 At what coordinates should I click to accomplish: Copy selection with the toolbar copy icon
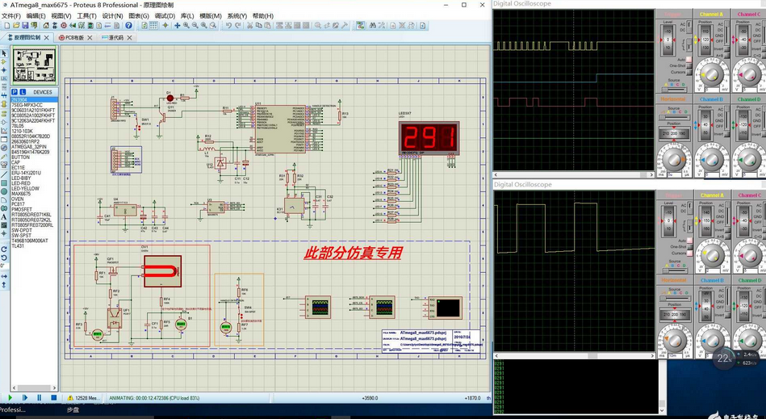[258, 25]
